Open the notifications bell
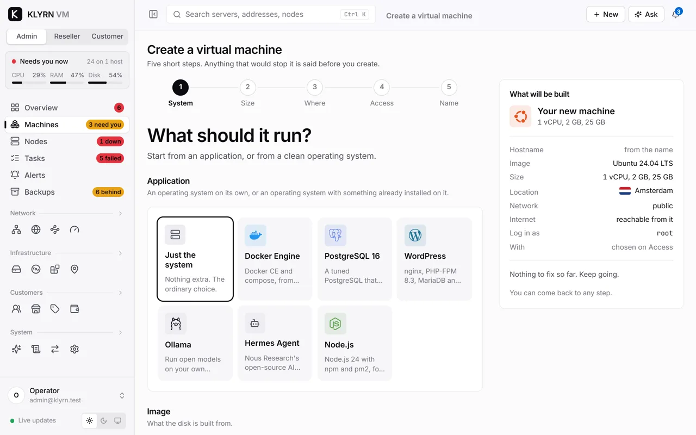 tap(676, 14)
